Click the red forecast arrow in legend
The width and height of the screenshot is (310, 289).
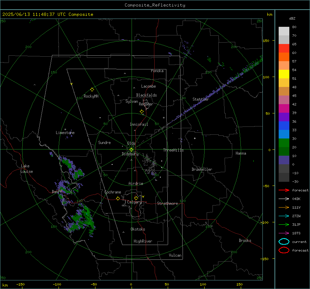pos(284,190)
